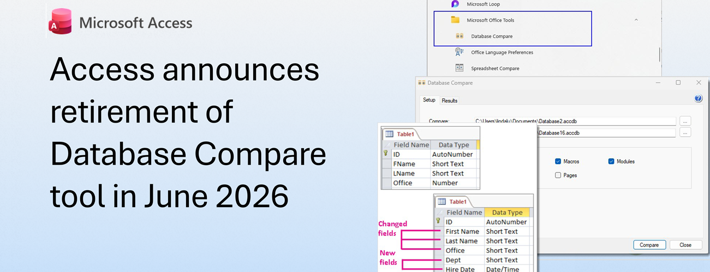Click the Start menu app list scrollbar
This screenshot has width=710, height=272.
coord(659,53)
